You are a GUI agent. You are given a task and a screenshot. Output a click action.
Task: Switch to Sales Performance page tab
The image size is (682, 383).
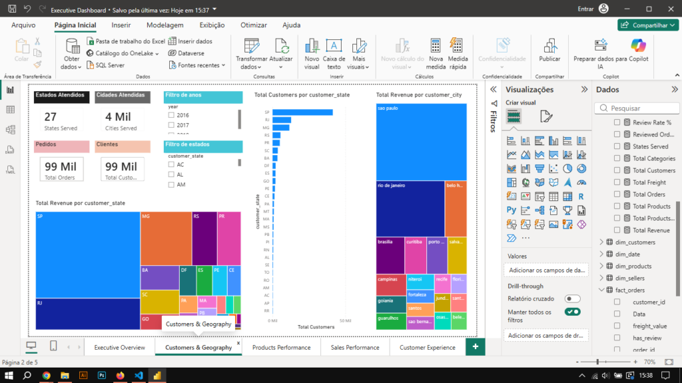point(355,347)
